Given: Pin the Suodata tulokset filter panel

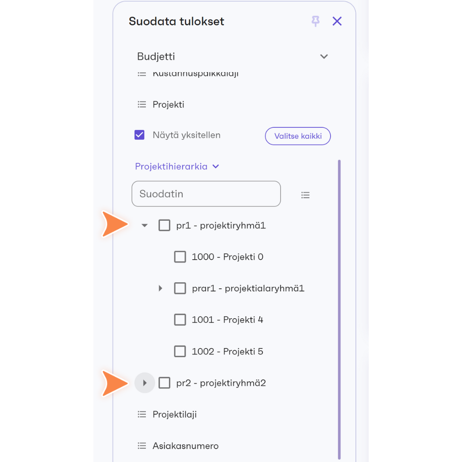Looking at the screenshot, I should pos(315,21).
